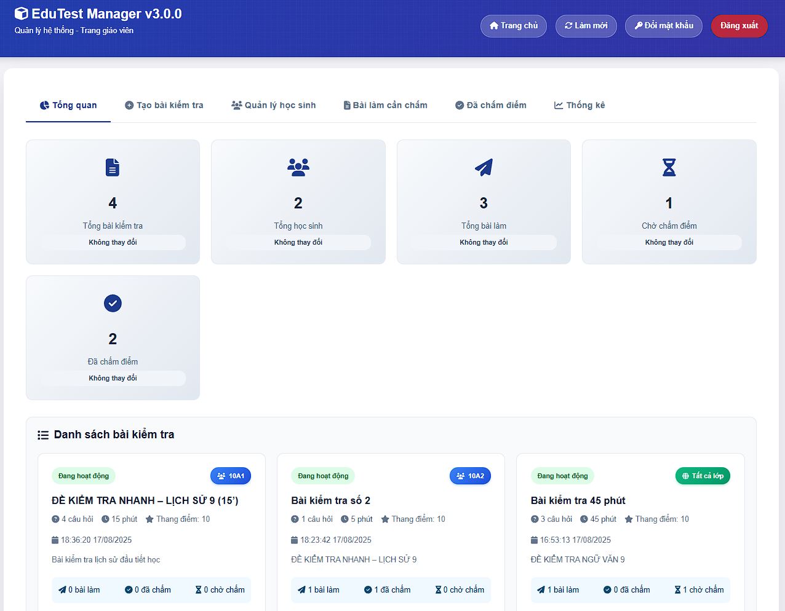Click clock icon beside 15 phút
Screen dimensions: 785x611
105,519
